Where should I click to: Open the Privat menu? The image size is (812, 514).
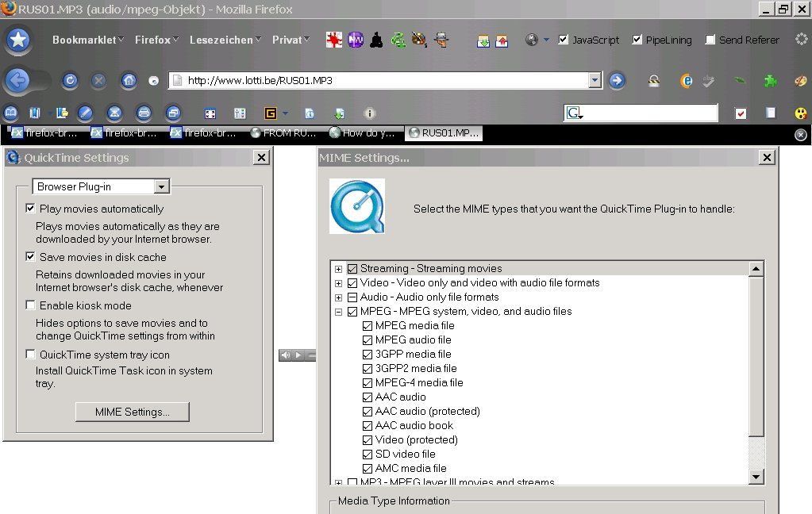(x=291, y=40)
